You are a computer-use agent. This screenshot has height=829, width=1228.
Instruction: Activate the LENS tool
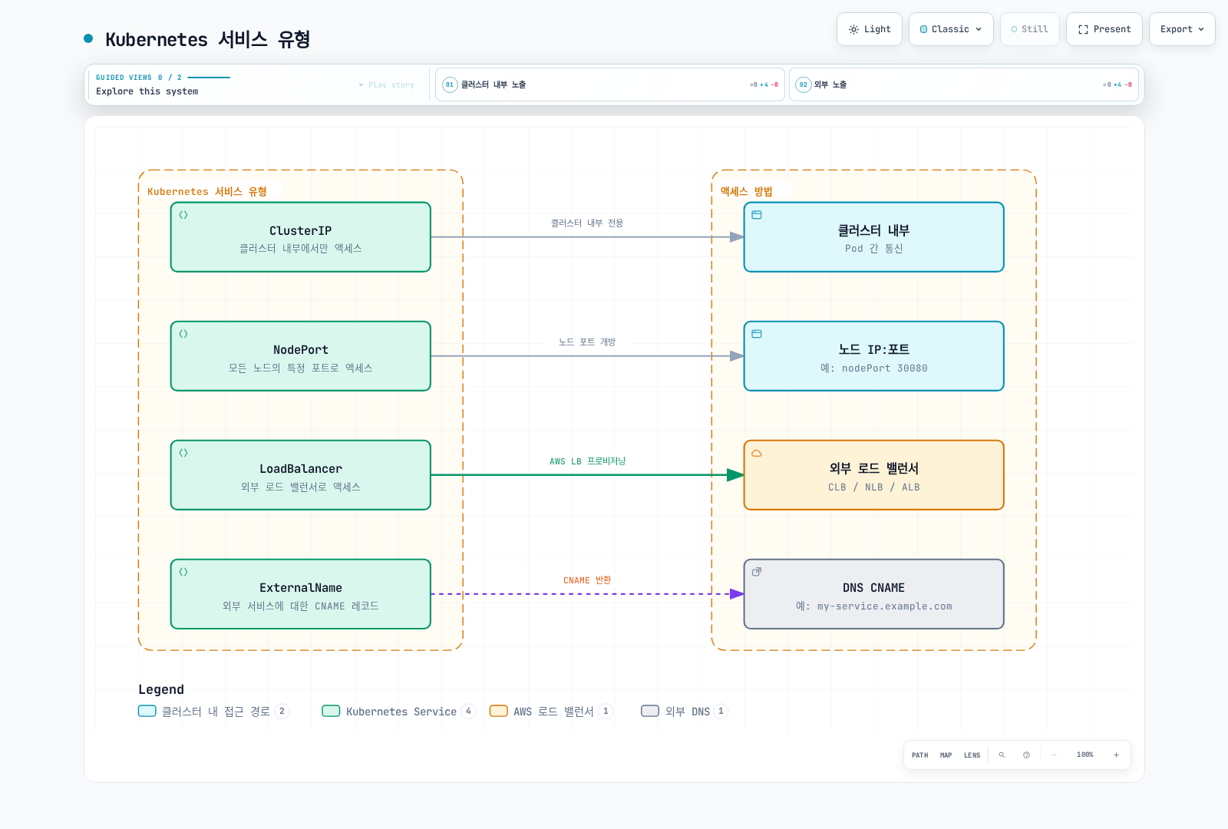(x=972, y=755)
